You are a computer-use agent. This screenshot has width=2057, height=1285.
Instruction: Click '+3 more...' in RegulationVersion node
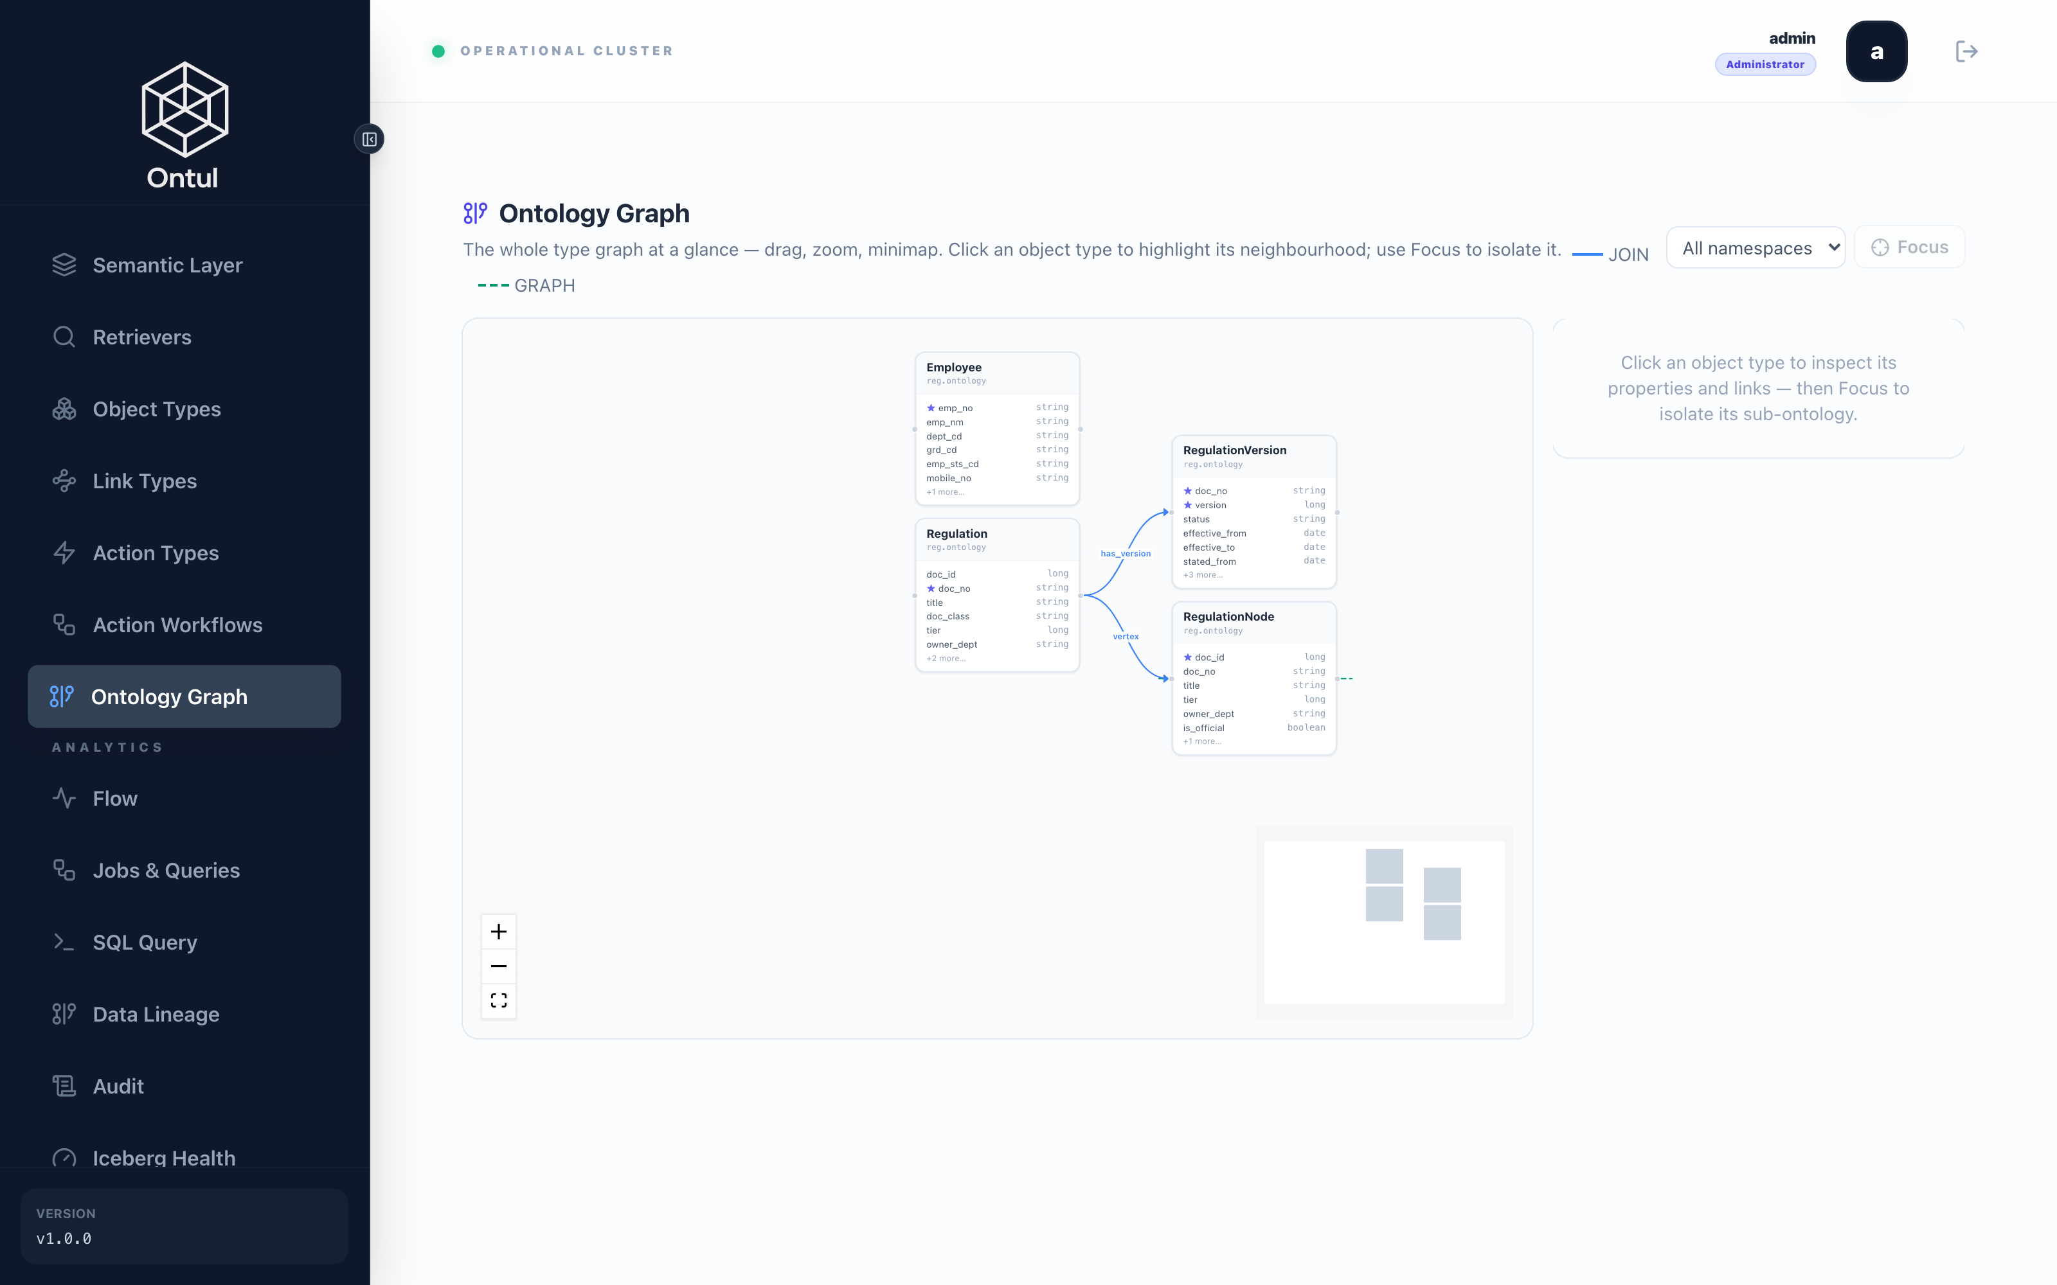coord(1203,576)
